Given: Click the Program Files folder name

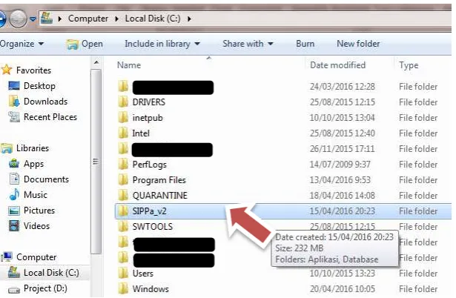Looking at the screenshot, I should (x=159, y=180).
